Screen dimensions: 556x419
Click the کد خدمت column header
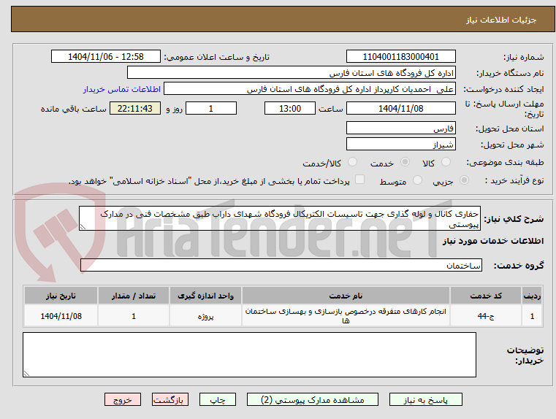point(486,296)
